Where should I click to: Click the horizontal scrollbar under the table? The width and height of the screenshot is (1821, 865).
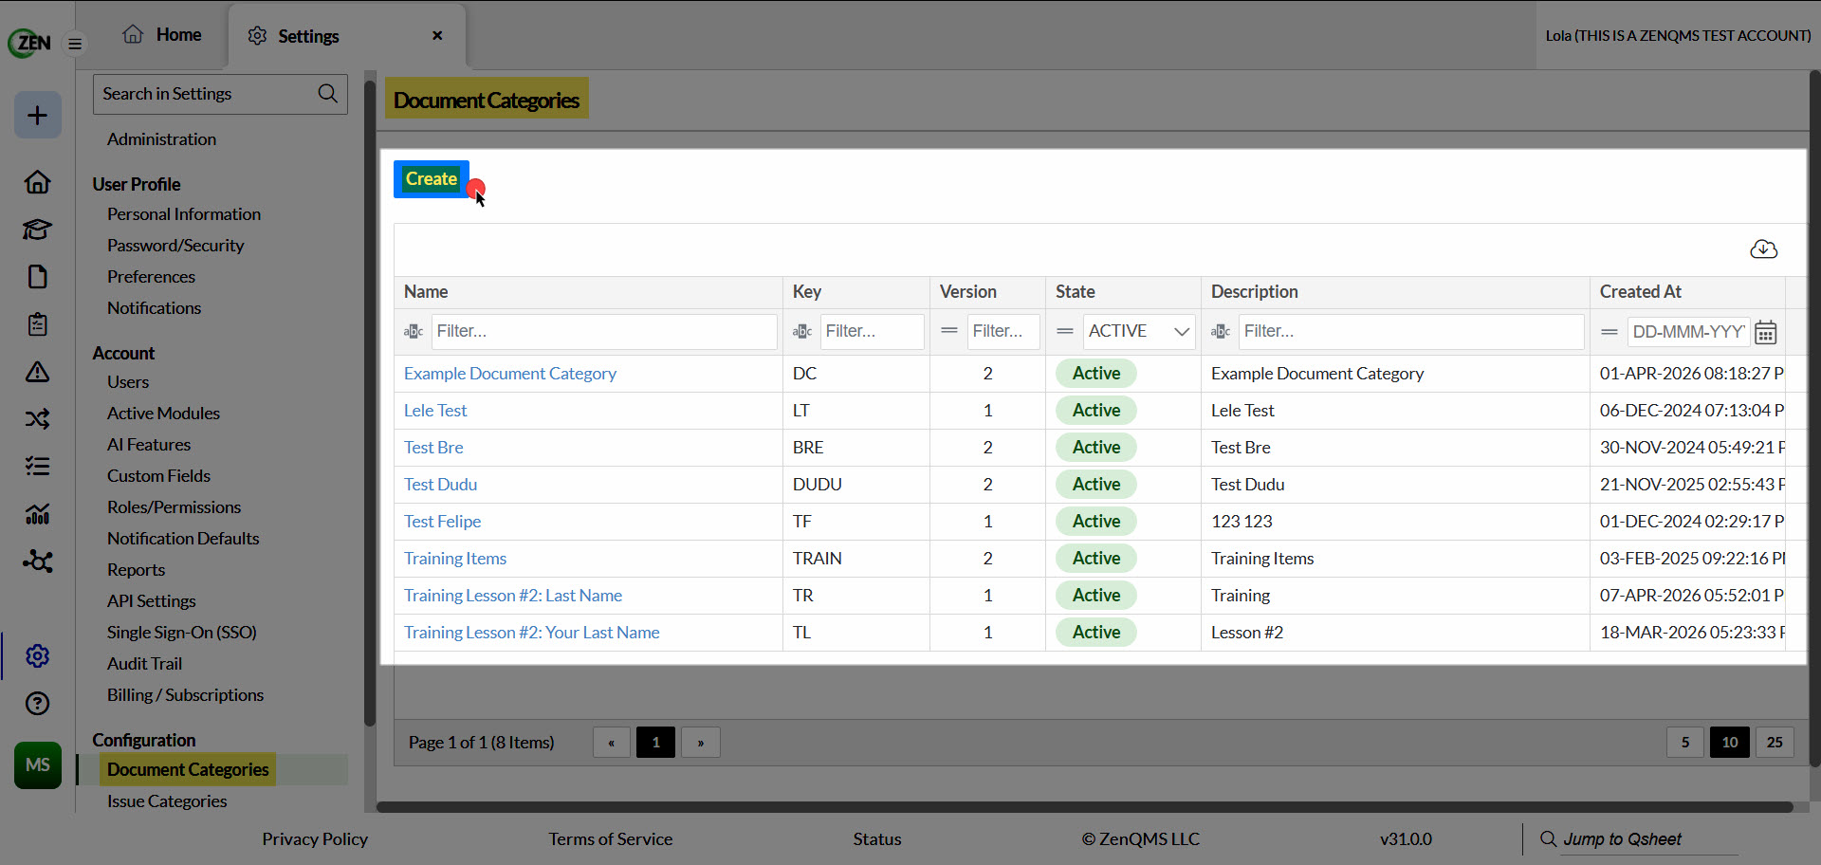1085,807
